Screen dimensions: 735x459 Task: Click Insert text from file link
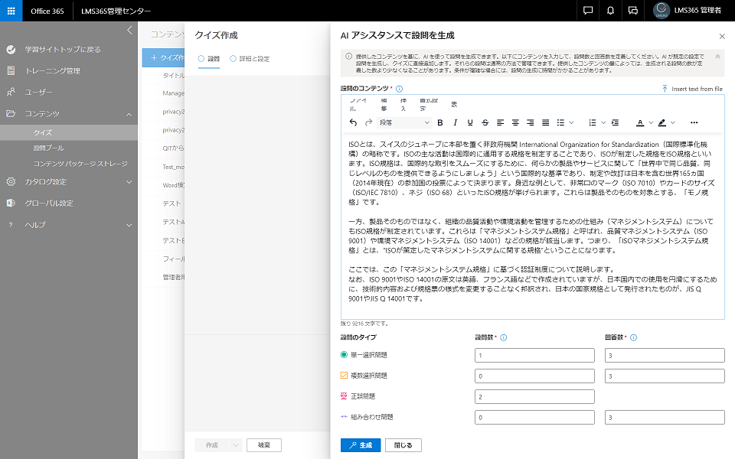(x=692, y=89)
